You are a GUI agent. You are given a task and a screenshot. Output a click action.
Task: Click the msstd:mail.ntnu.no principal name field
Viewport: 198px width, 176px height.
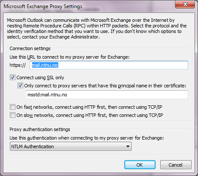coord(107,95)
